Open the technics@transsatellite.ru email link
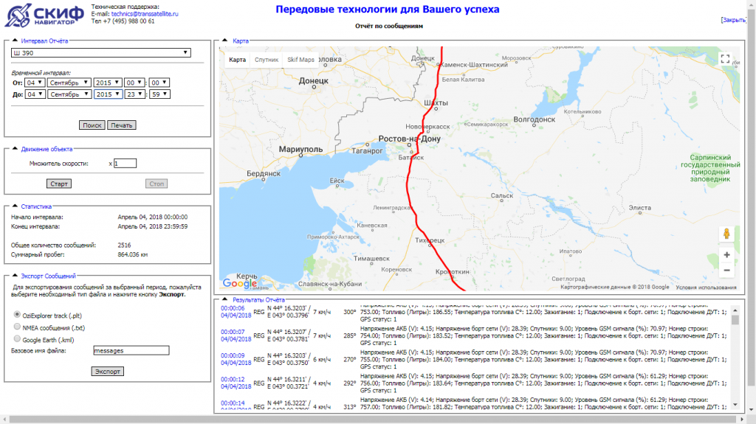This screenshot has width=756, height=424. [x=145, y=14]
